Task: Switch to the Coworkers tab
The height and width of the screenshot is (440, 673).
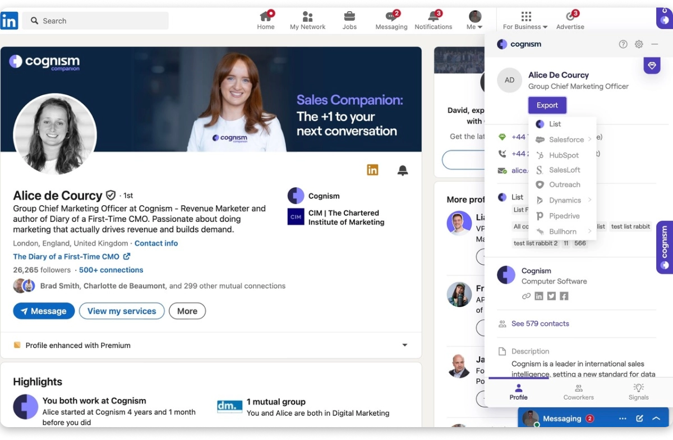Action: [578, 392]
